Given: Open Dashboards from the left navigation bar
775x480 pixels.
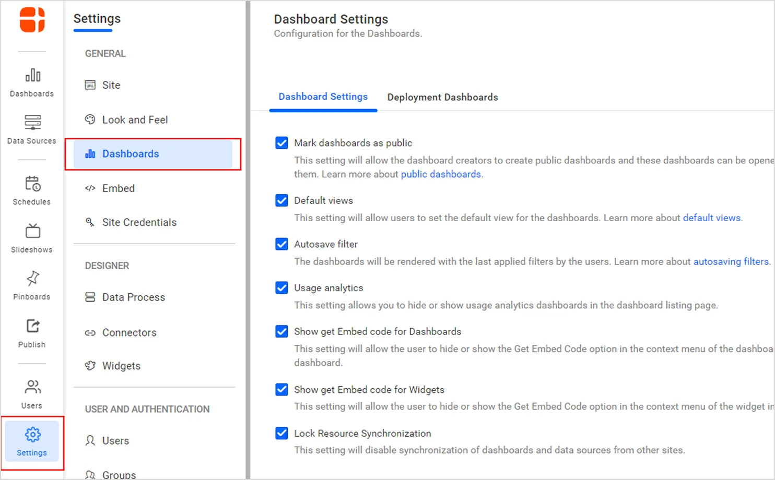Looking at the screenshot, I should tap(32, 82).
